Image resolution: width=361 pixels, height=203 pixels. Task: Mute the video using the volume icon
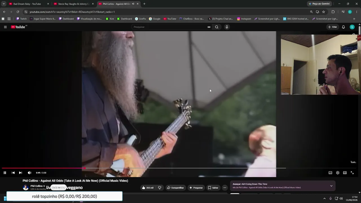(x=29, y=173)
